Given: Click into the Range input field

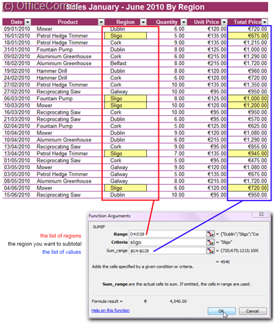Looking at the screenshot, I should pyautogui.click(x=167, y=234).
